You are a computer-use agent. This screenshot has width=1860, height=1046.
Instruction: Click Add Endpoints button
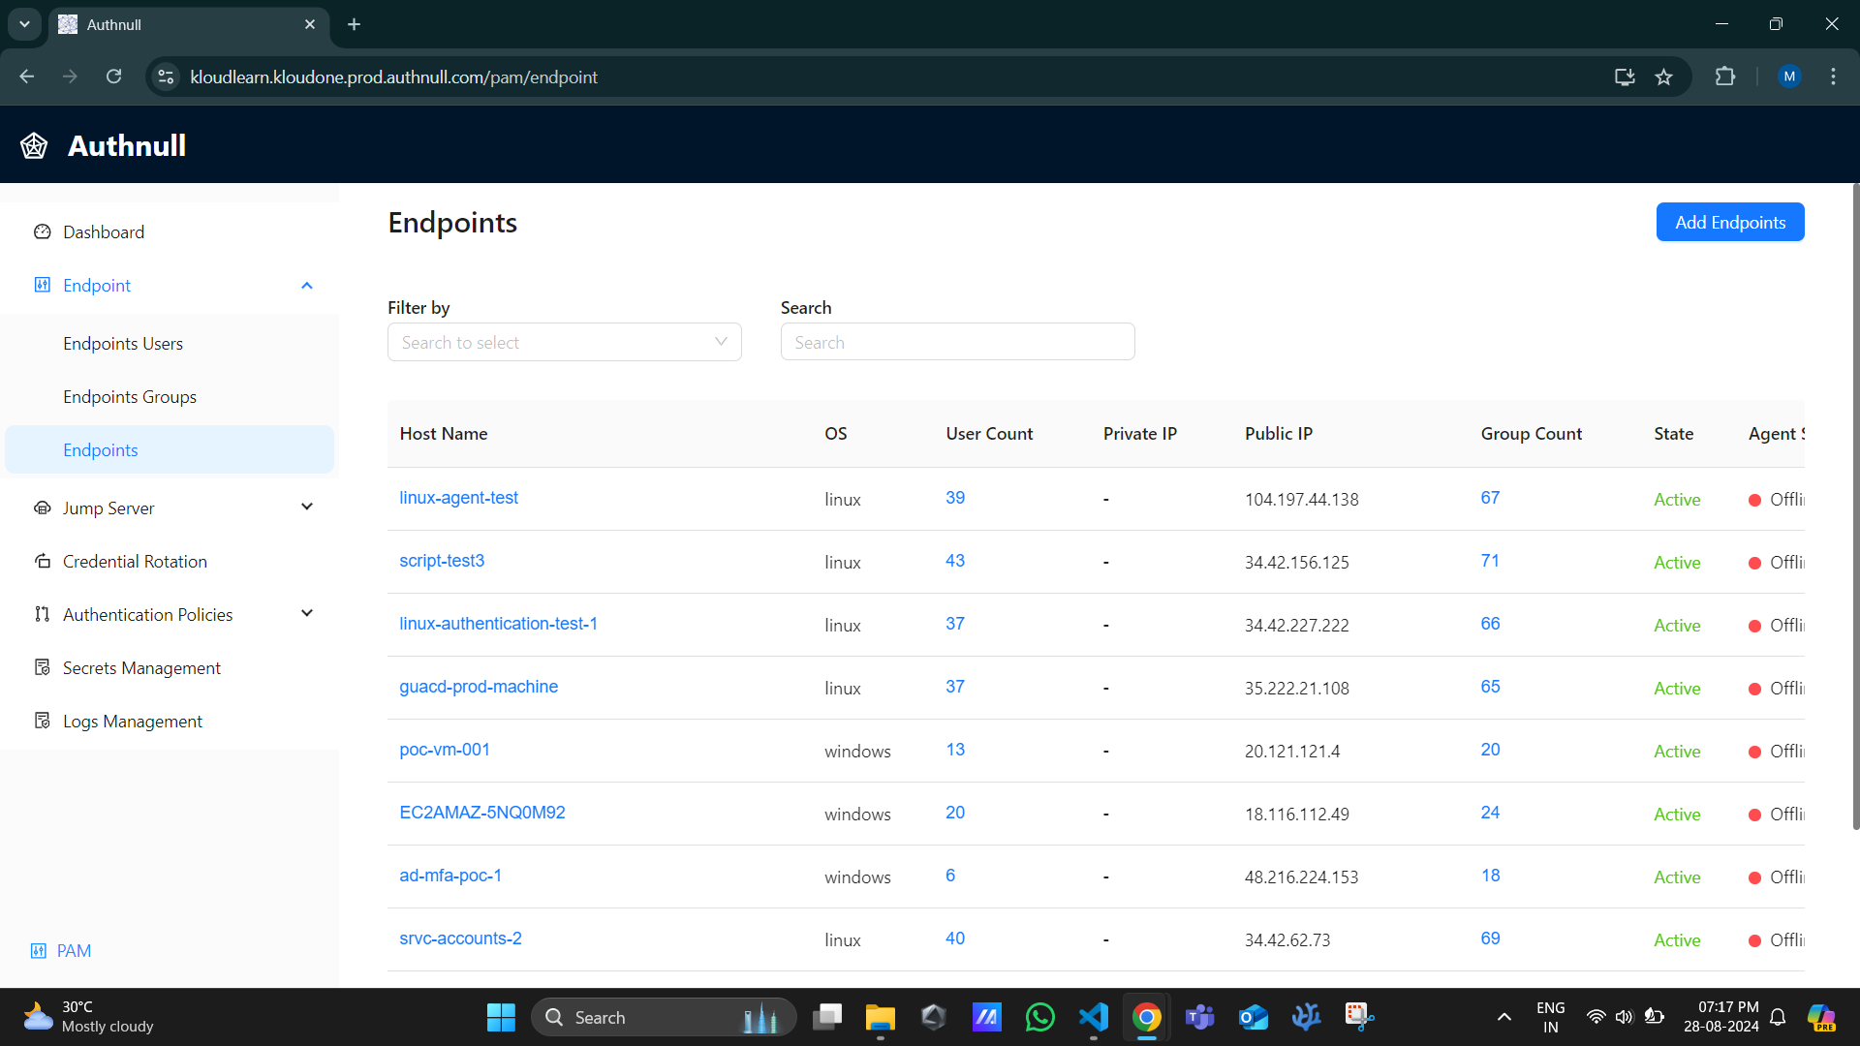point(1729,222)
